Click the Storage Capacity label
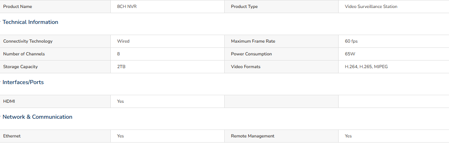The width and height of the screenshot is (449, 145). (20, 67)
